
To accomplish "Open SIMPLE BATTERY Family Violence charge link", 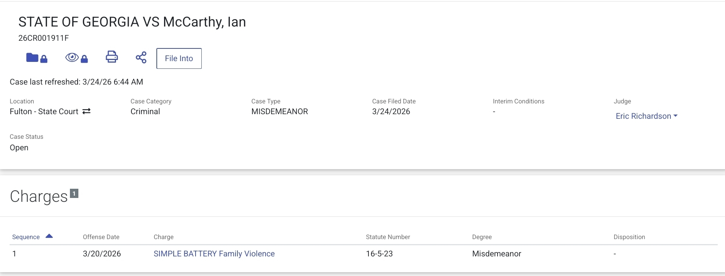I will (214, 254).
